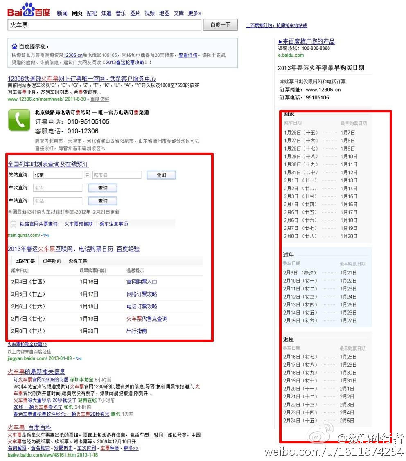Open the 火车票预售期 link
The image size is (406, 461).
[79, 224]
